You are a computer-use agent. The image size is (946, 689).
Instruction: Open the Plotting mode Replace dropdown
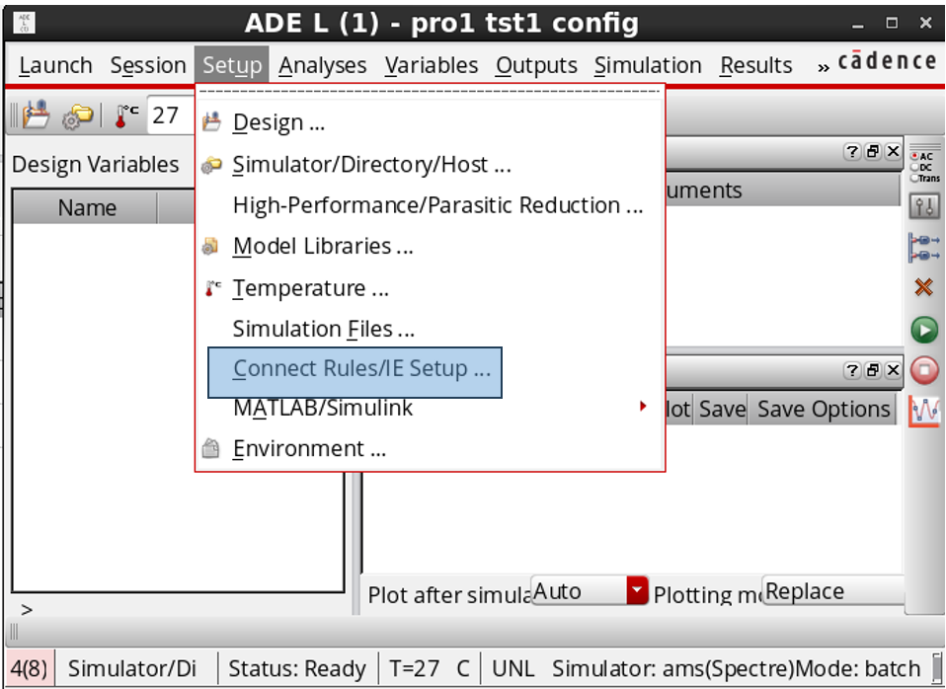833,591
